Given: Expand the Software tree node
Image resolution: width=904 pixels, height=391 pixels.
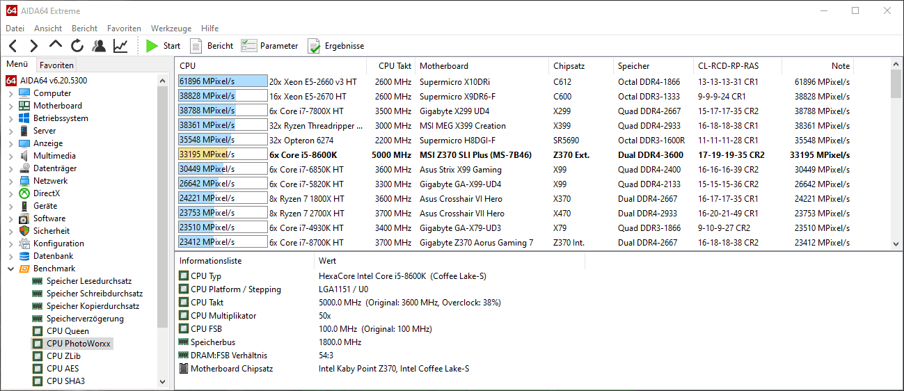Looking at the screenshot, I should pyautogui.click(x=10, y=218).
